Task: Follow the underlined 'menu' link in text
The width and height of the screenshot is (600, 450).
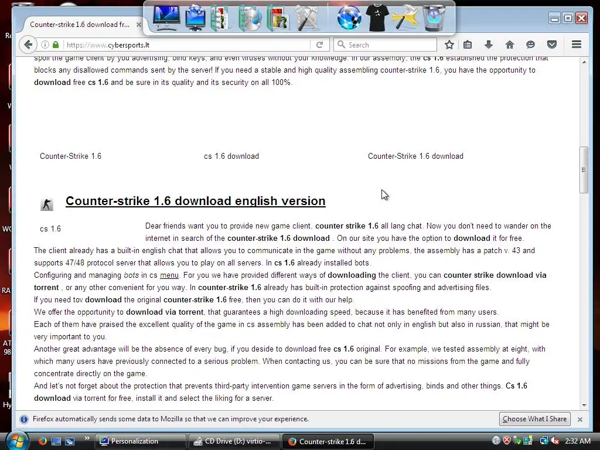Action: pyautogui.click(x=169, y=275)
